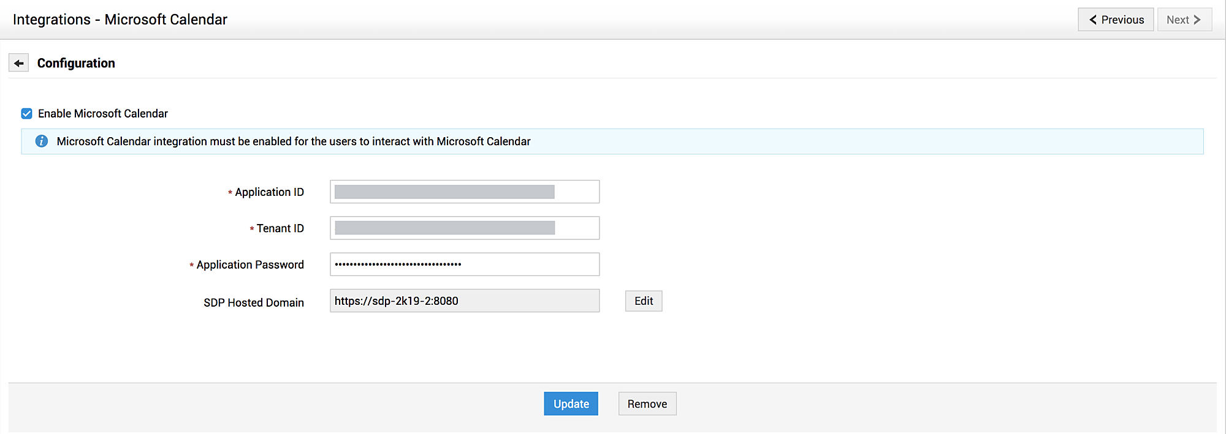Focus the Application ID input field
The height and width of the screenshot is (434, 1226).
pos(464,192)
